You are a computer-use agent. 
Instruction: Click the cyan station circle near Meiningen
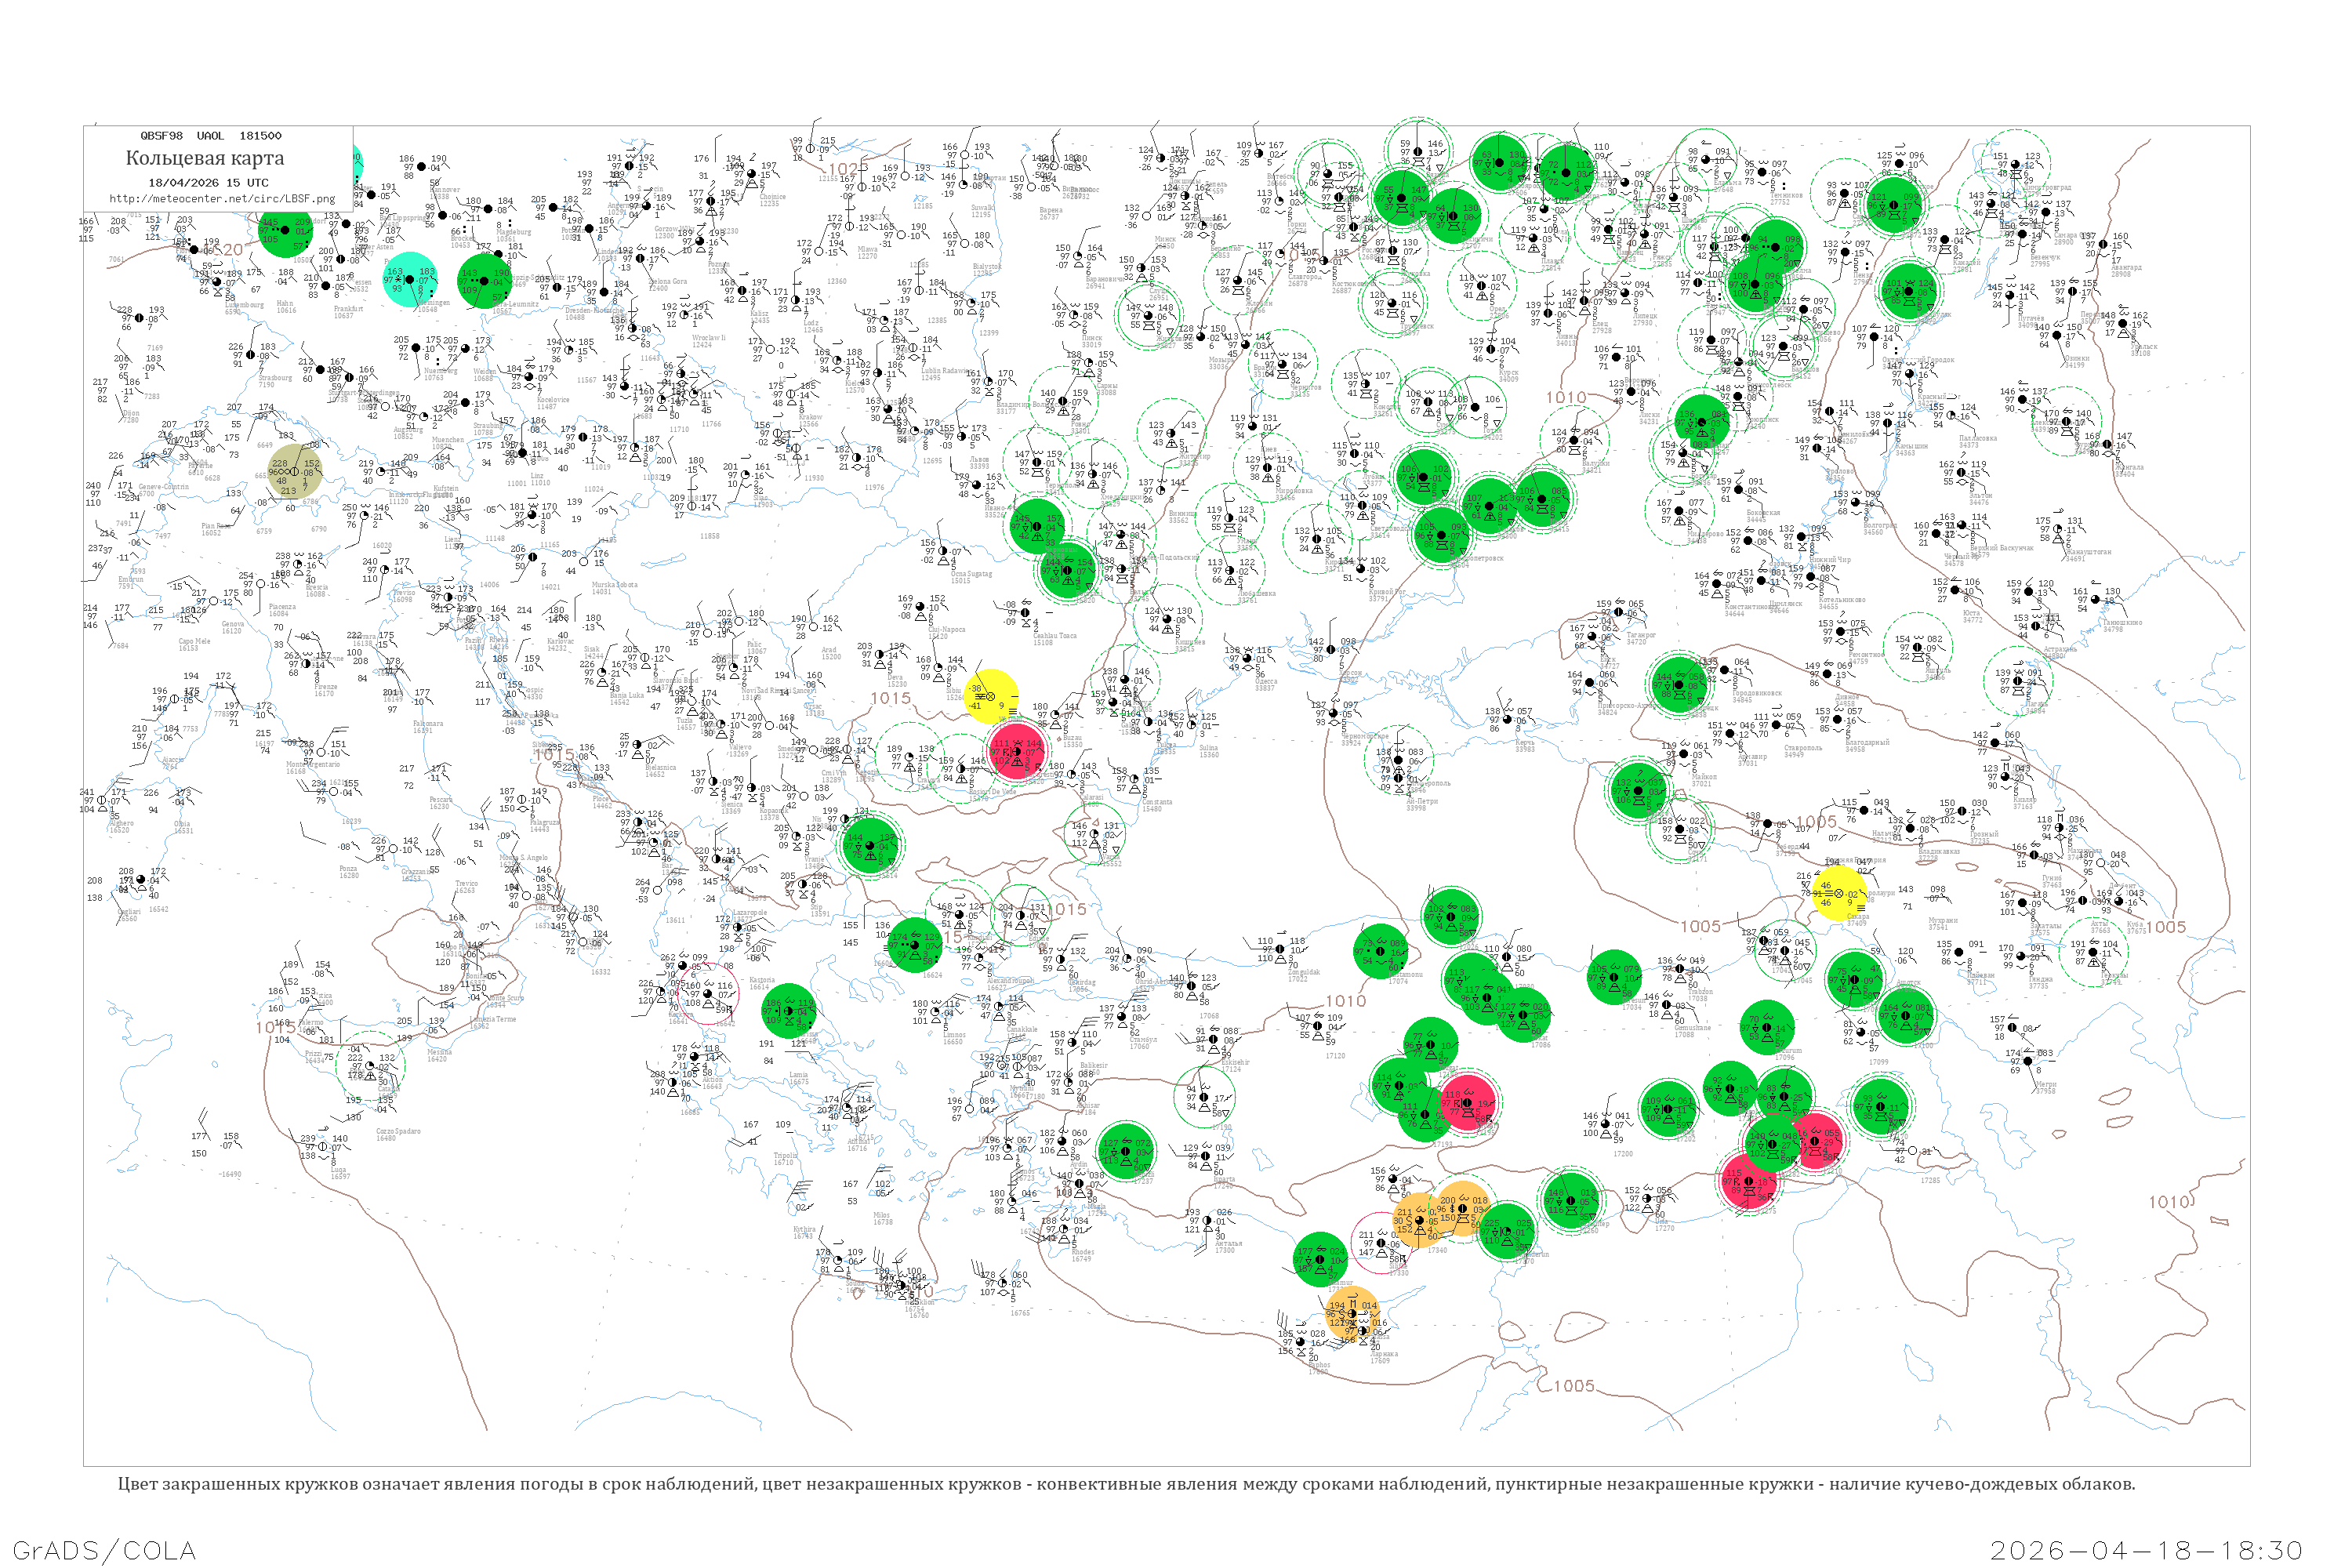[x=410, y=279]
